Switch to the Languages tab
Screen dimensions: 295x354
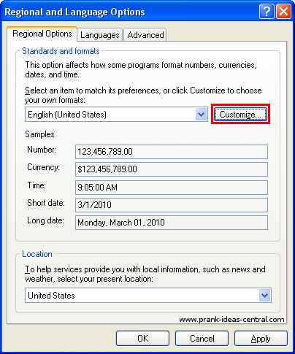[x=100, y=35]
